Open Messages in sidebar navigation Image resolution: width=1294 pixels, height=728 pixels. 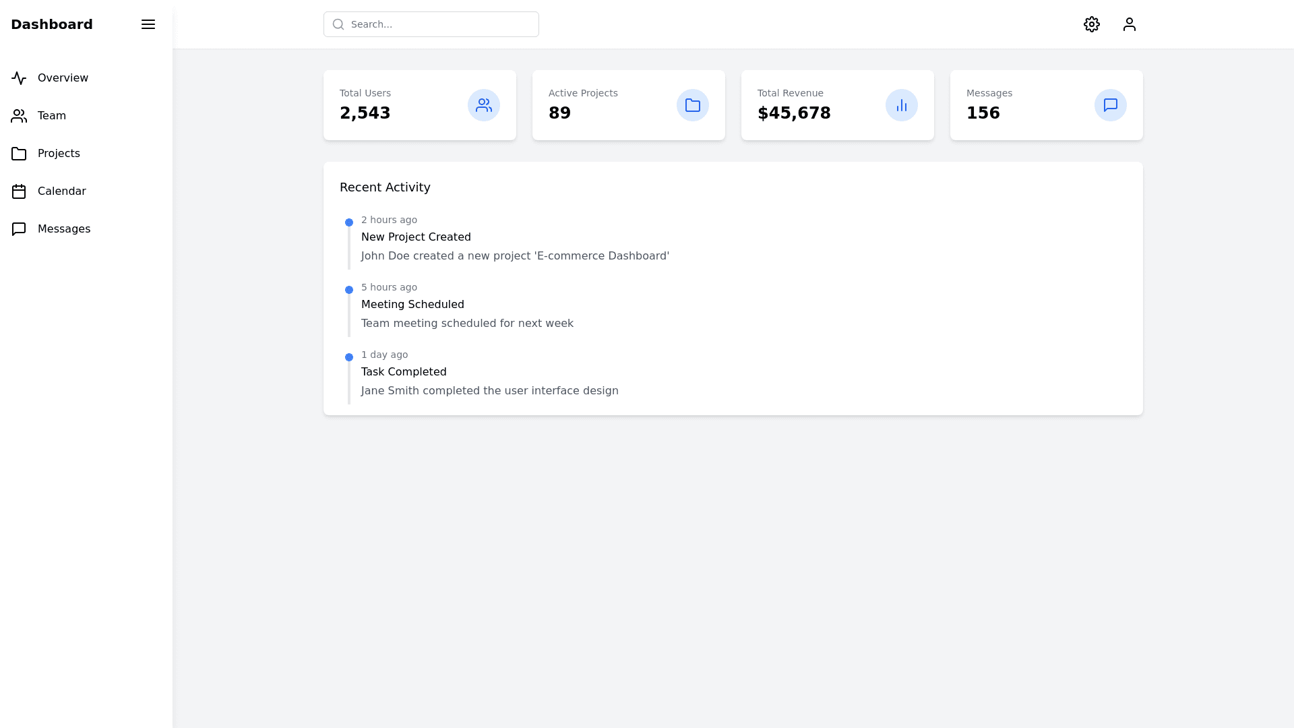pyautogui.click(x=63, y=229)
